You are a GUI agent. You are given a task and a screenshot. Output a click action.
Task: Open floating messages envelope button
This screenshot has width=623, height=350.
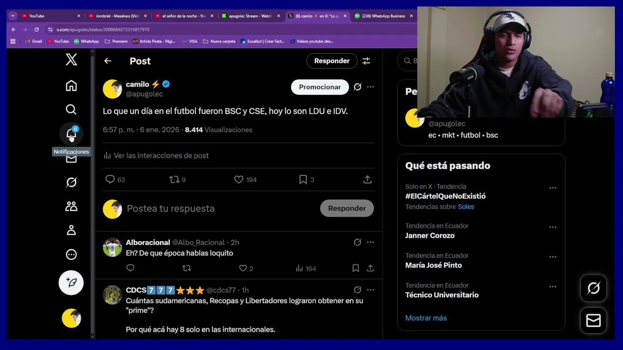click(593, 320)
